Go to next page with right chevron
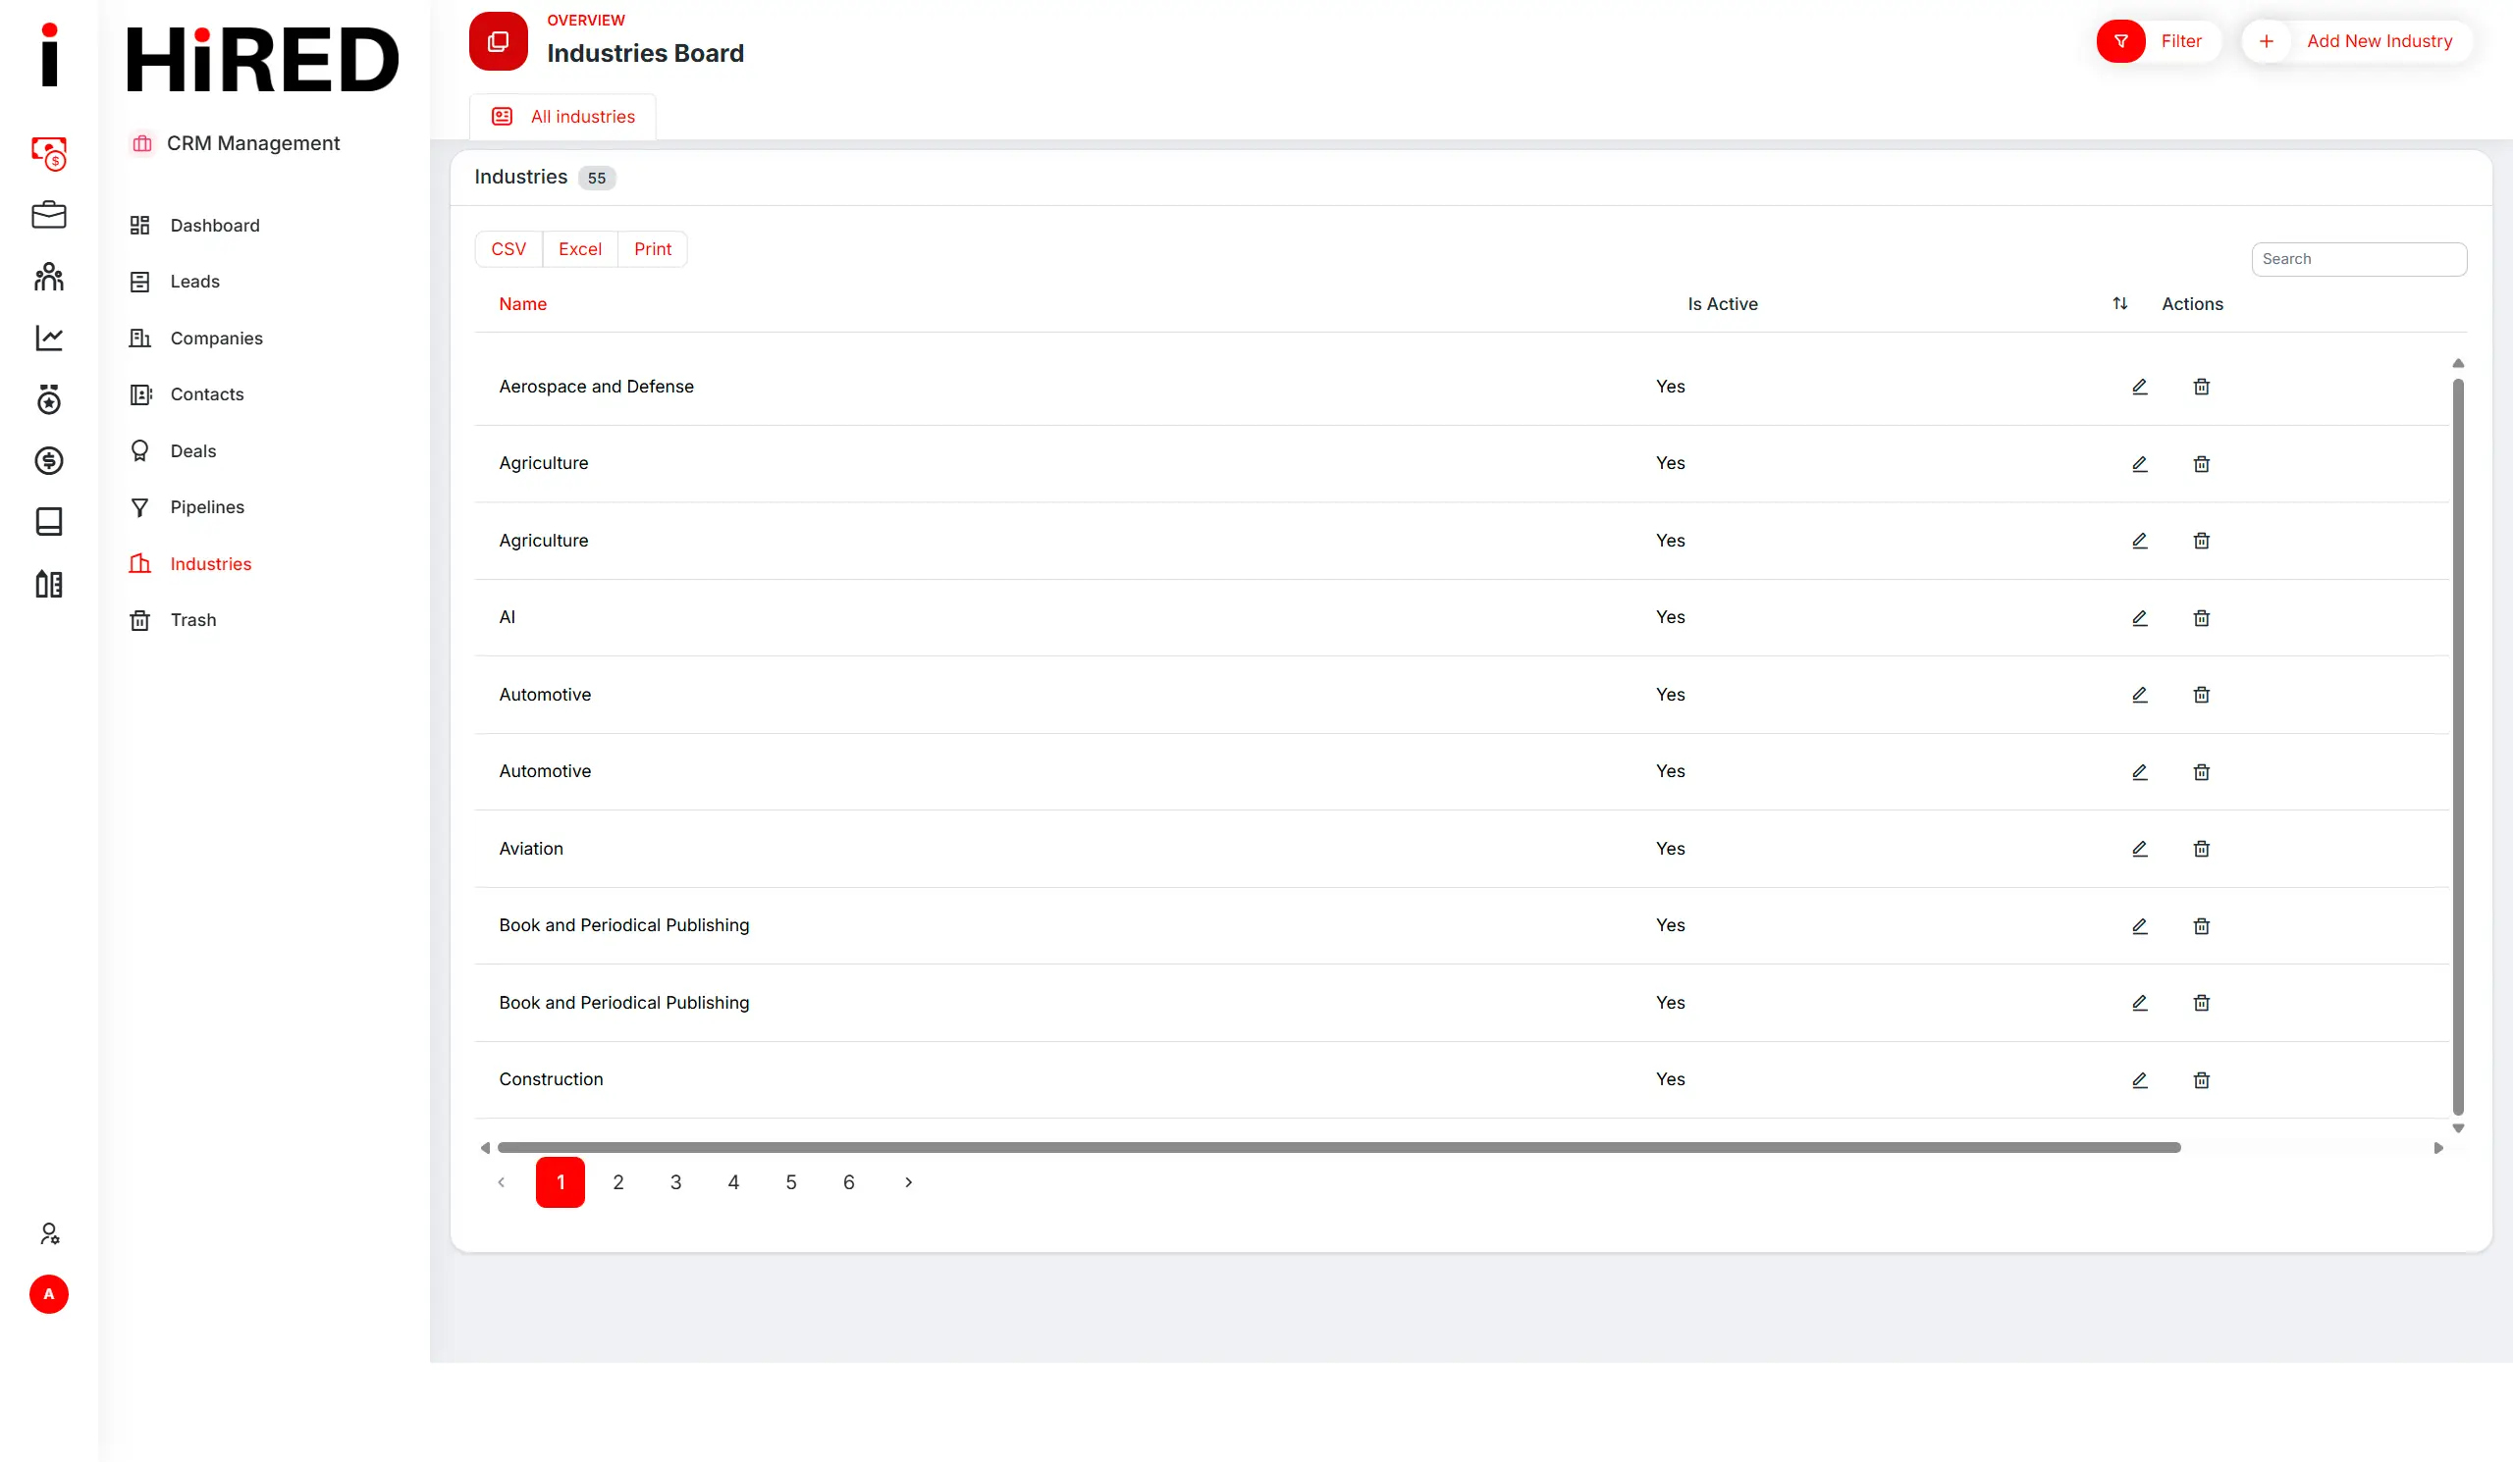 click(908, 1182)
